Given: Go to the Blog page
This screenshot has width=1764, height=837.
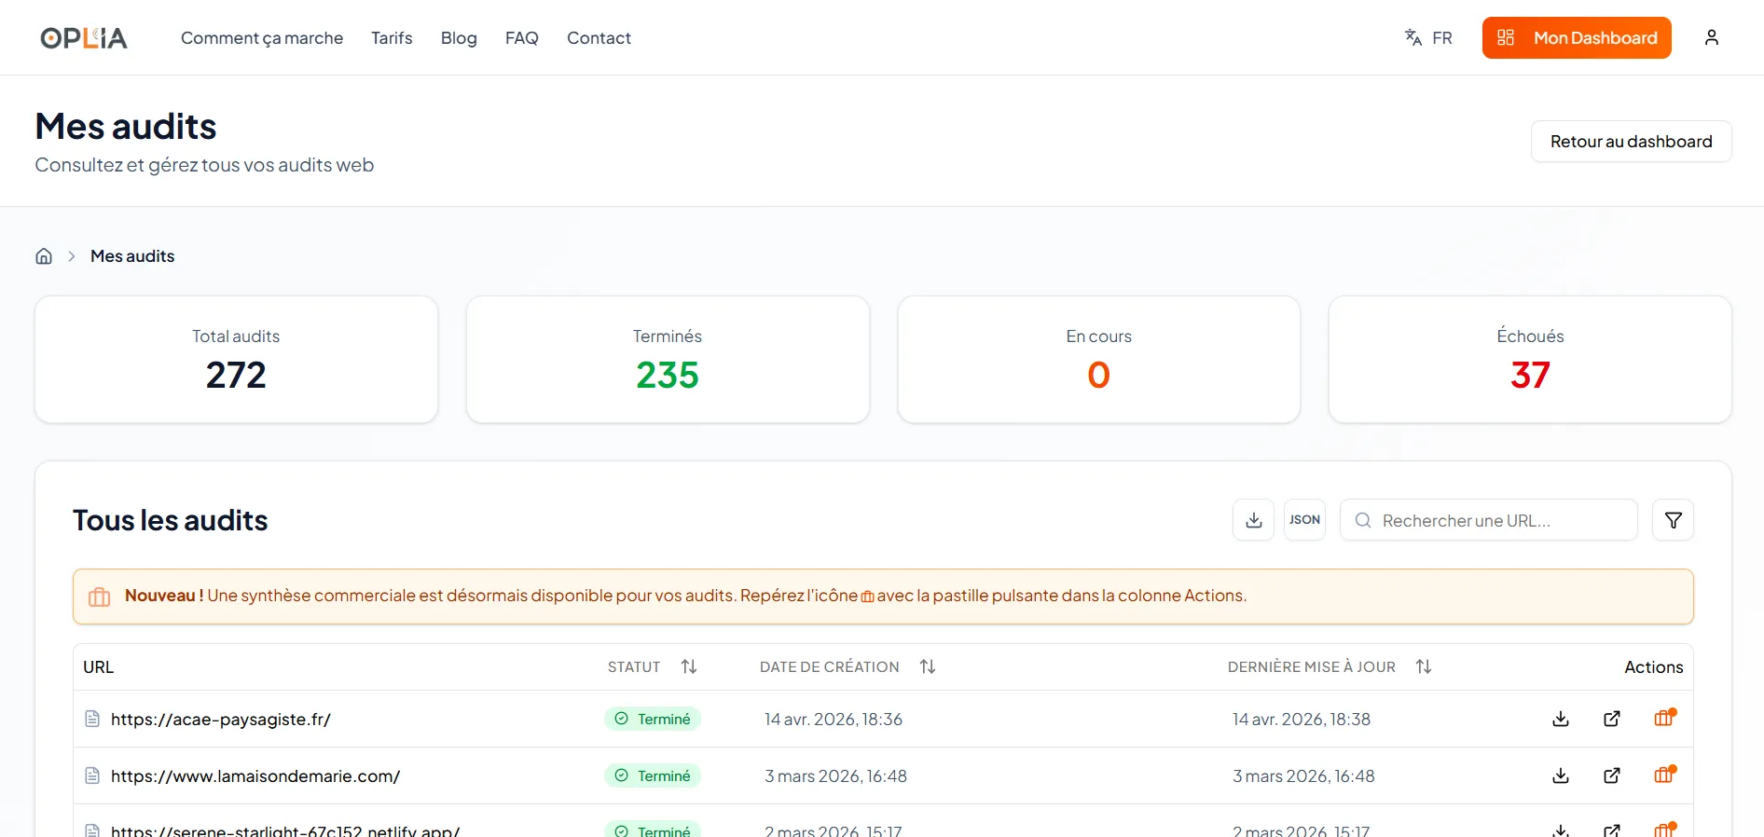Looking at the screenshot, I should [459, 38].
